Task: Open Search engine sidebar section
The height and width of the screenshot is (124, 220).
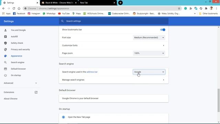Action: point(18,62)
